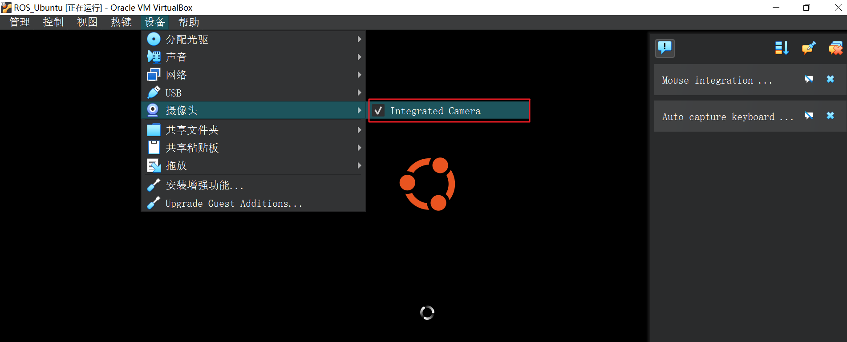Open the 视图 menu
The image size is (847, 342).
(87, 22)
